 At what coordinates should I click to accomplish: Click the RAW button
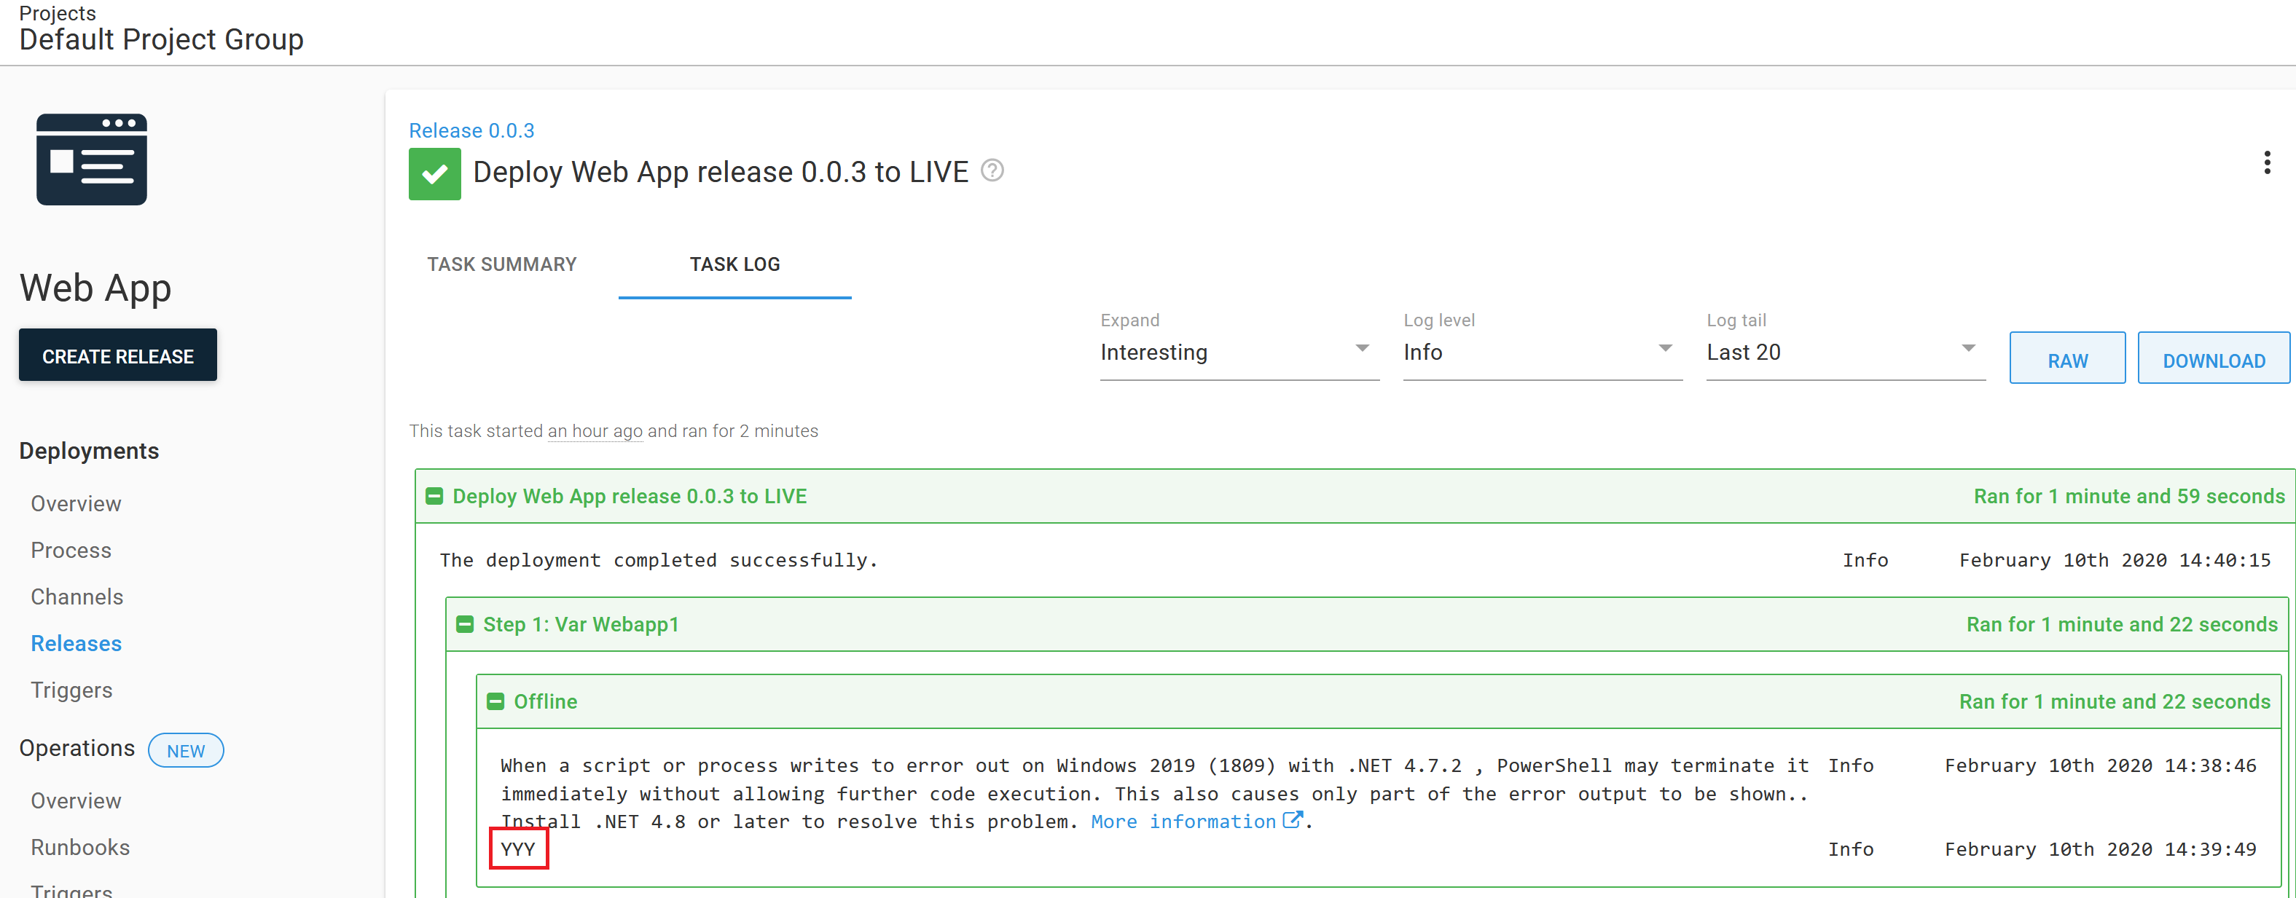2067,358
